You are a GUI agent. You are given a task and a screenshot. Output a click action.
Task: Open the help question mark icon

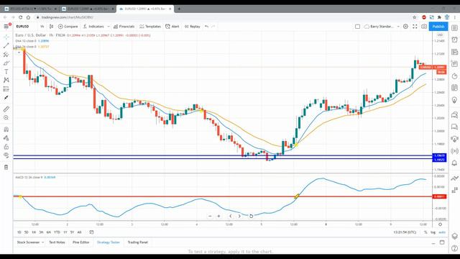[454, 248]
